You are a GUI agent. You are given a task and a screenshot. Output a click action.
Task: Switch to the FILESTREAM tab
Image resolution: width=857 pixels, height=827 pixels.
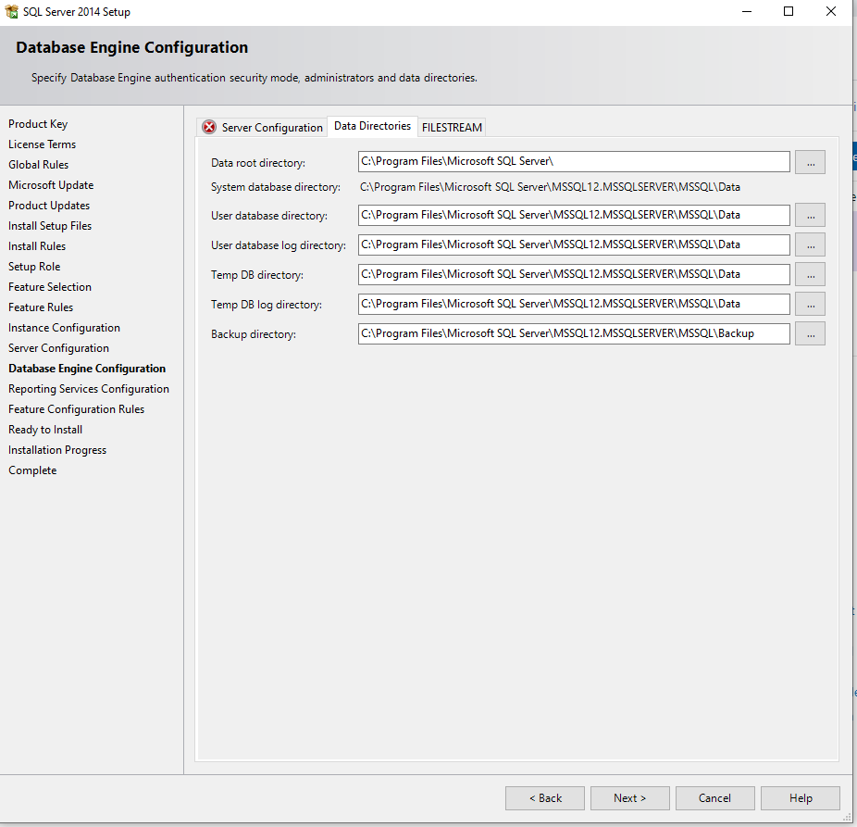click(452, 128)
